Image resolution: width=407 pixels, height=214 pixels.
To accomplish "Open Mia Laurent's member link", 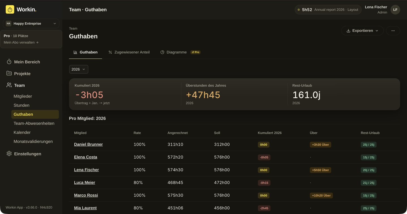I will (85, 208).
